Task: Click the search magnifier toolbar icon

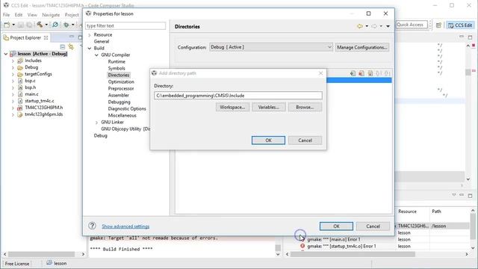Action: click(55, 25)
